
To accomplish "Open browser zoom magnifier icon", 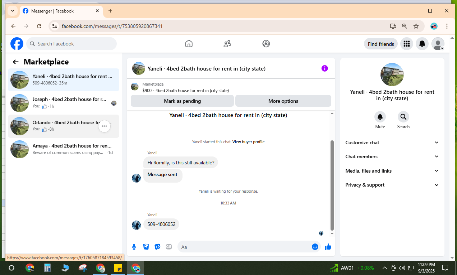I will coord(405,26).
